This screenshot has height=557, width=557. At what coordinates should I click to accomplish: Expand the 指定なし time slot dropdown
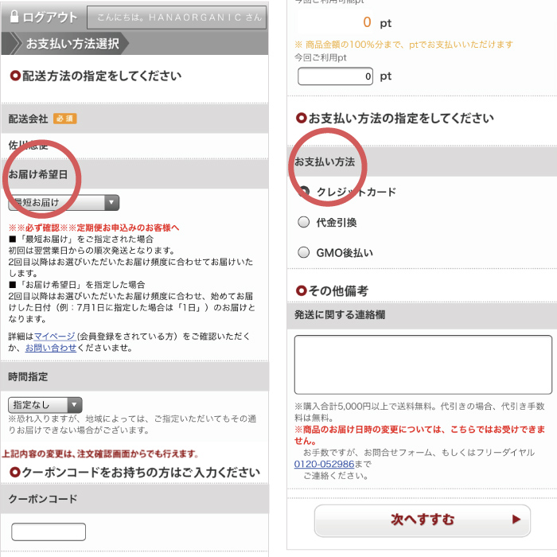[45, 405]
